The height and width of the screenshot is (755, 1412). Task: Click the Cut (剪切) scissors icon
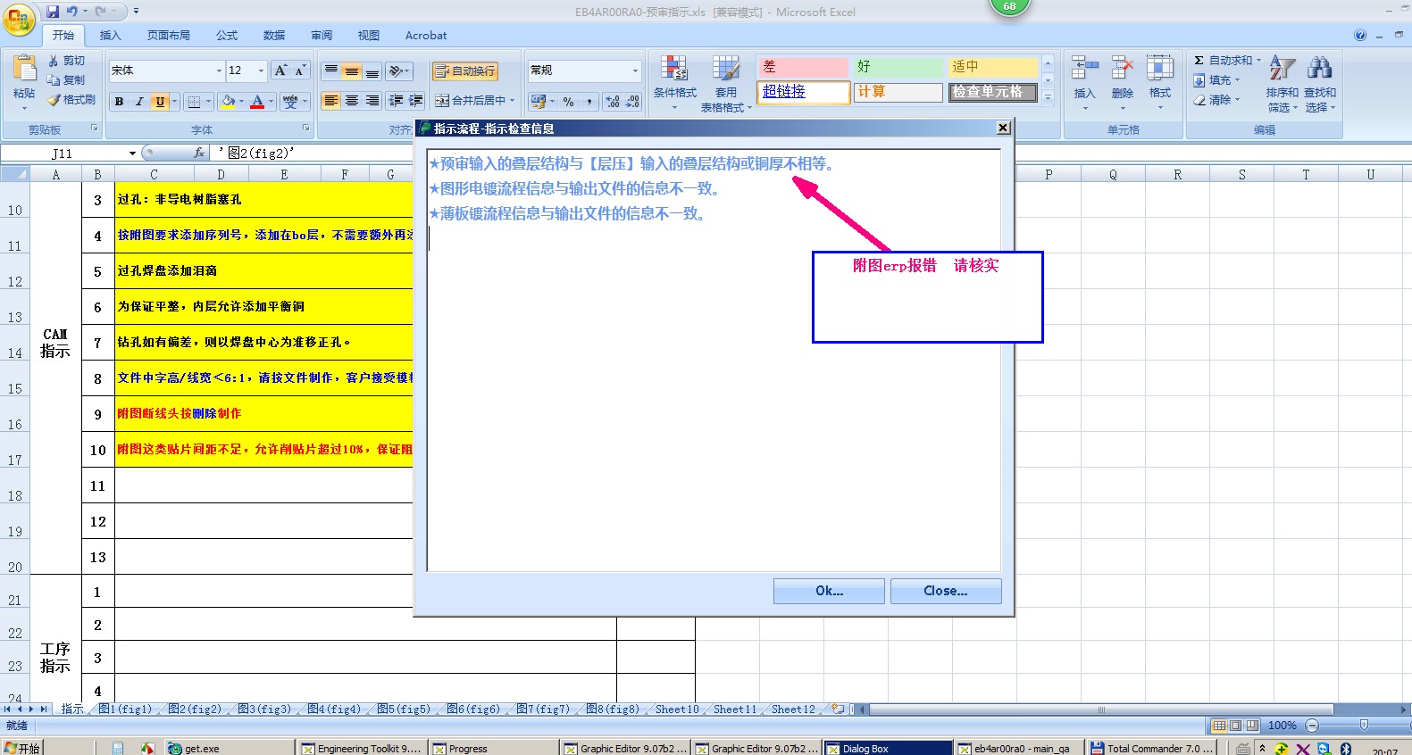coord(54,61)
